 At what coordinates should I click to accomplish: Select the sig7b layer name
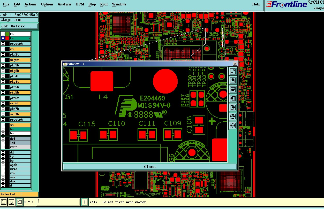point(20,114)
